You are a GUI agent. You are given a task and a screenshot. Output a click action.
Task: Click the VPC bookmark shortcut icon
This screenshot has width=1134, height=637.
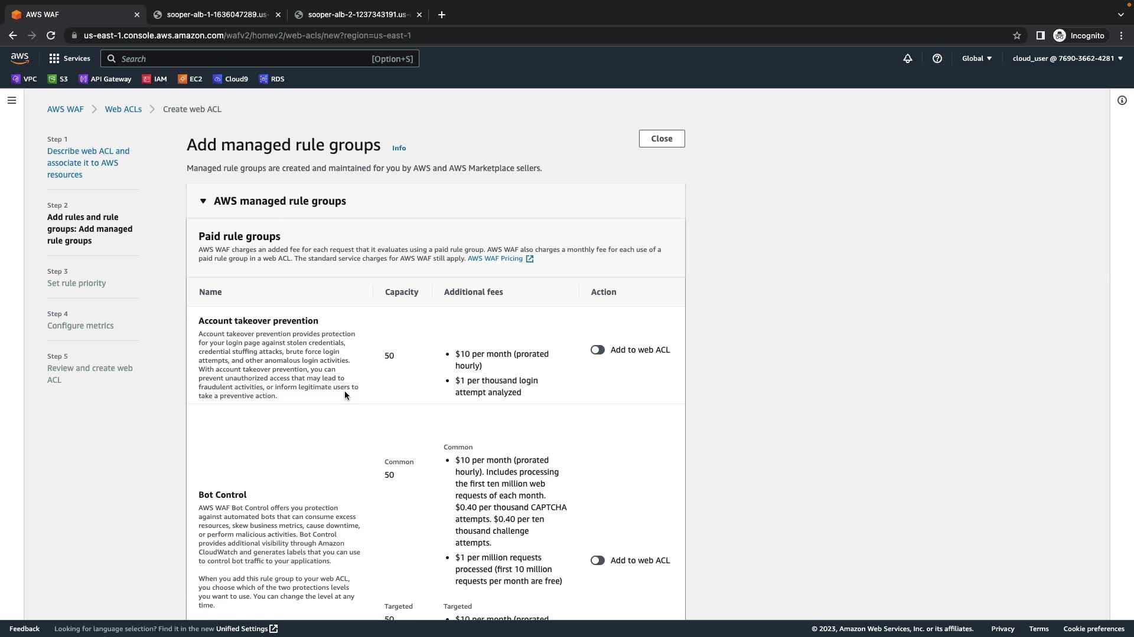tap(17, 79)
